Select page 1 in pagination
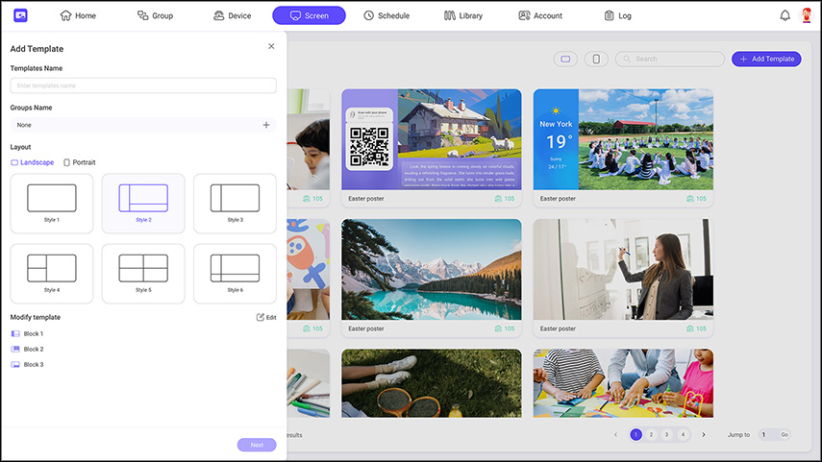 click(635, 435)
